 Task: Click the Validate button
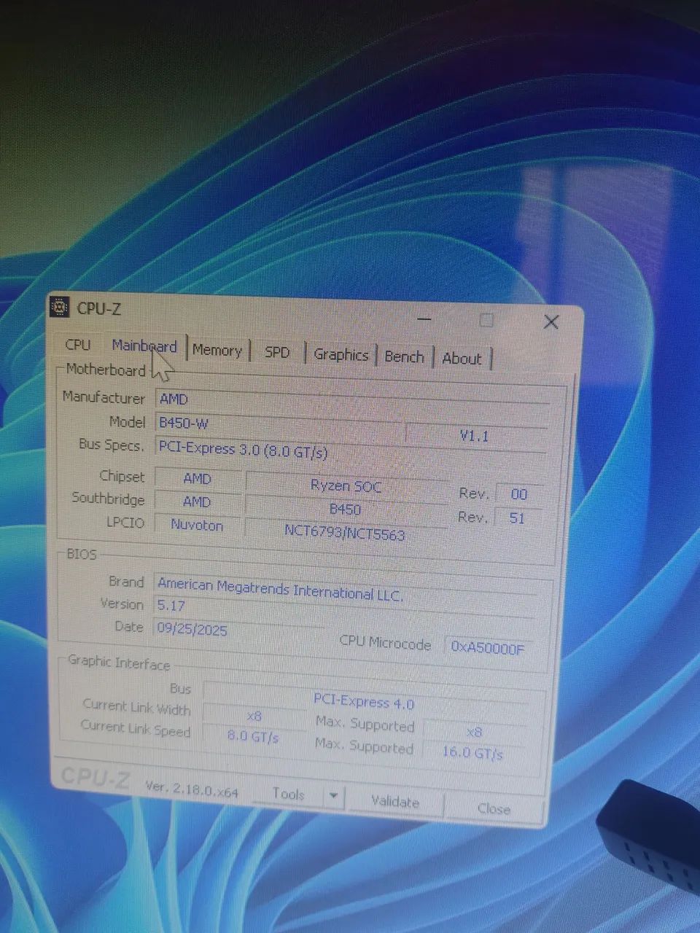395,802
